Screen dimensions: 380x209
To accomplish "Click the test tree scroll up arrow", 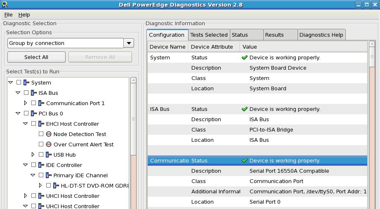I will pyautogui.click(x=133, y=80).
